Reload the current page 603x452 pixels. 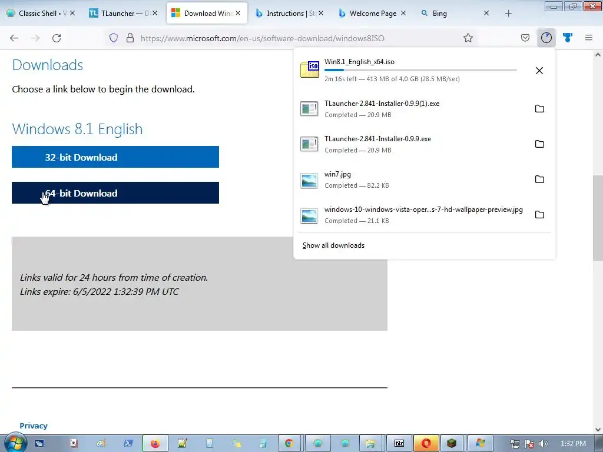point(57,38)
